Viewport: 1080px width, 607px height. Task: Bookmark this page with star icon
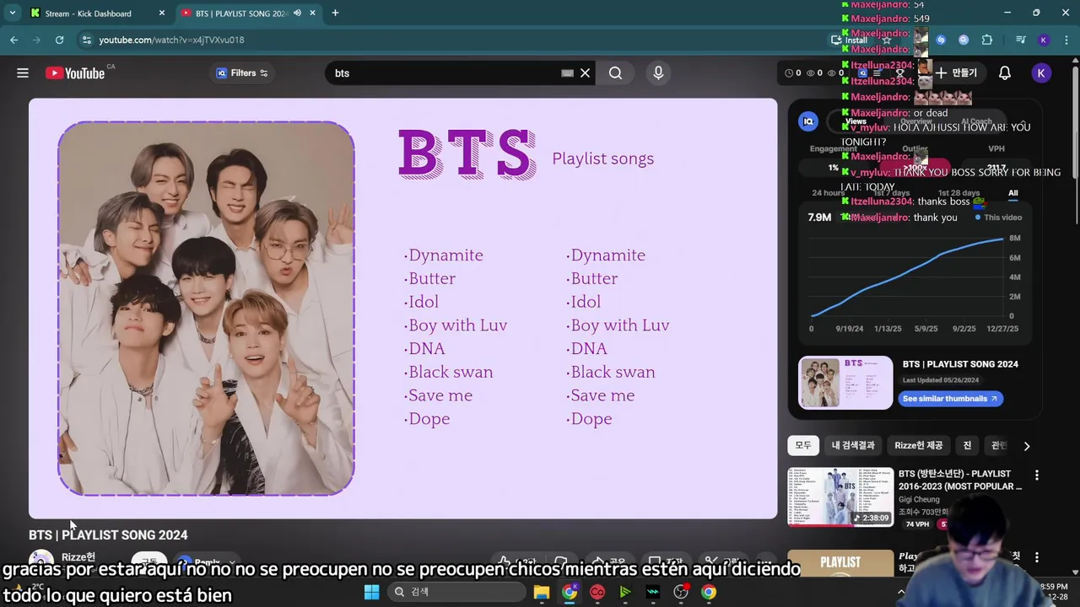coord(887,40)
